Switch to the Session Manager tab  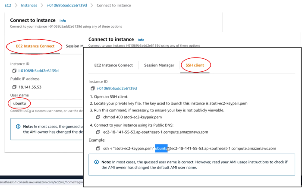click(x=159, y=65)
